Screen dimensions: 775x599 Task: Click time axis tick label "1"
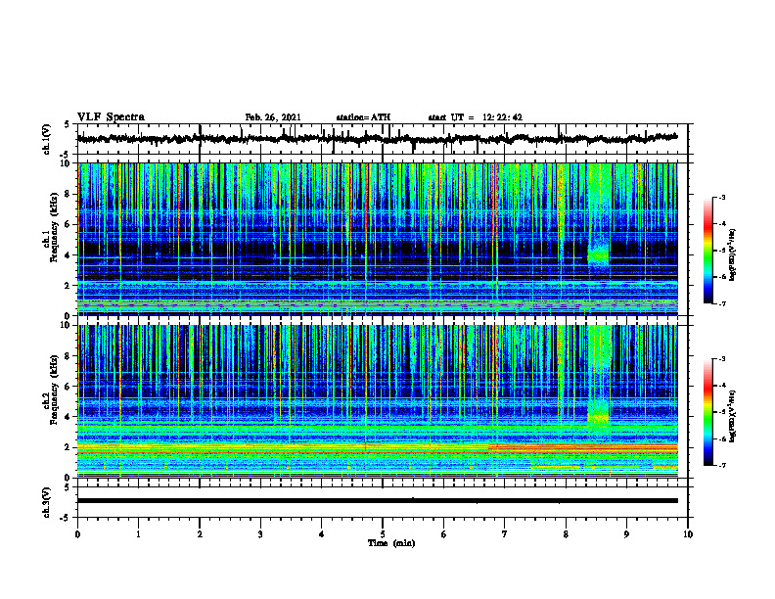click(138, 534)
